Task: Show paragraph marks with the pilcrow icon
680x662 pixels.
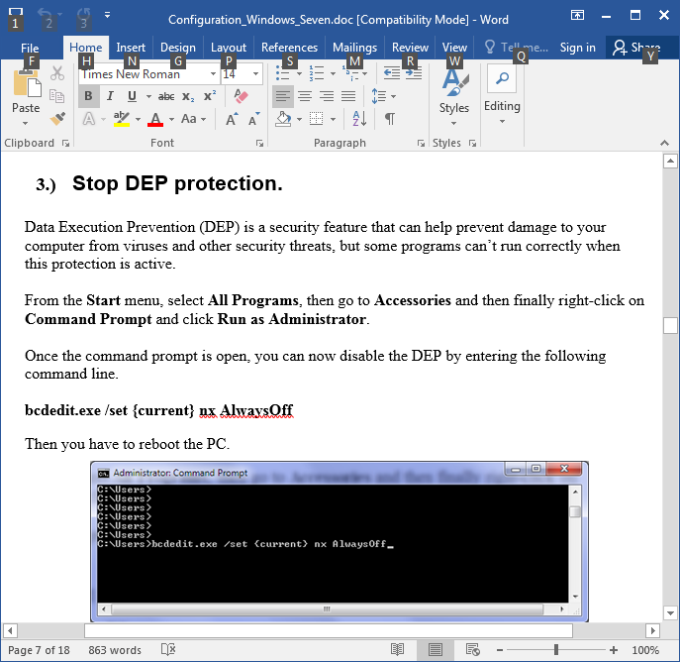Action: [x=390, y=119]
